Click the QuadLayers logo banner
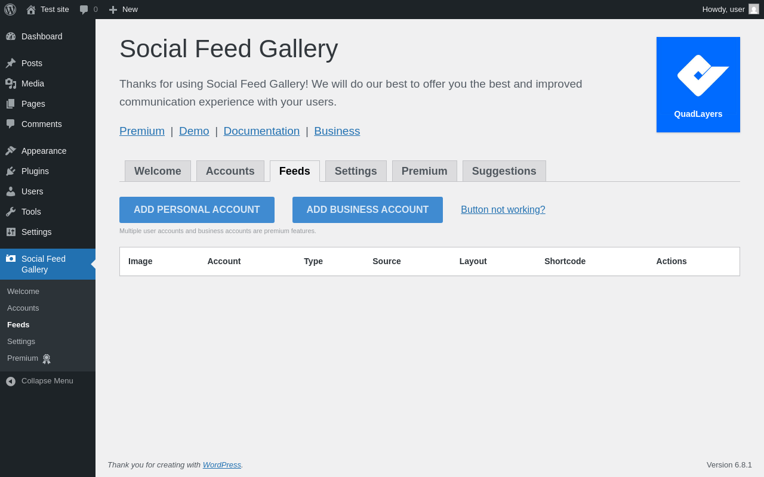Screen dimensions: 764x477 pyautogui.click(x=698, y=85)
